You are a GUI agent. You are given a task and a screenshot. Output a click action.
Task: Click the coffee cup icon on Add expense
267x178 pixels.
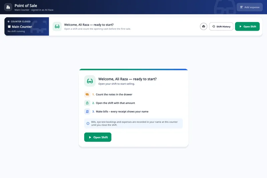click(x=241, y=7)
